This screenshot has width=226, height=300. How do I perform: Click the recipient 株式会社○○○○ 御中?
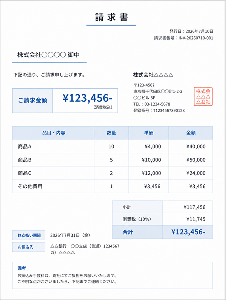coord(48,55)
